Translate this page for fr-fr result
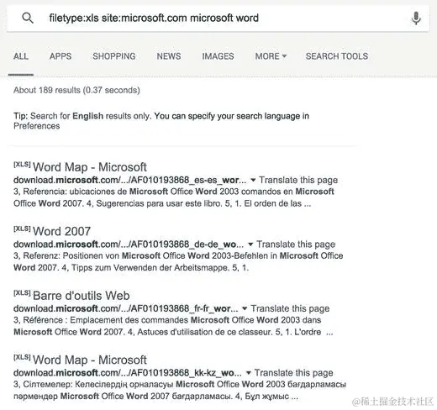The height and width of the screenshot is (410, 437). point(290,308)
